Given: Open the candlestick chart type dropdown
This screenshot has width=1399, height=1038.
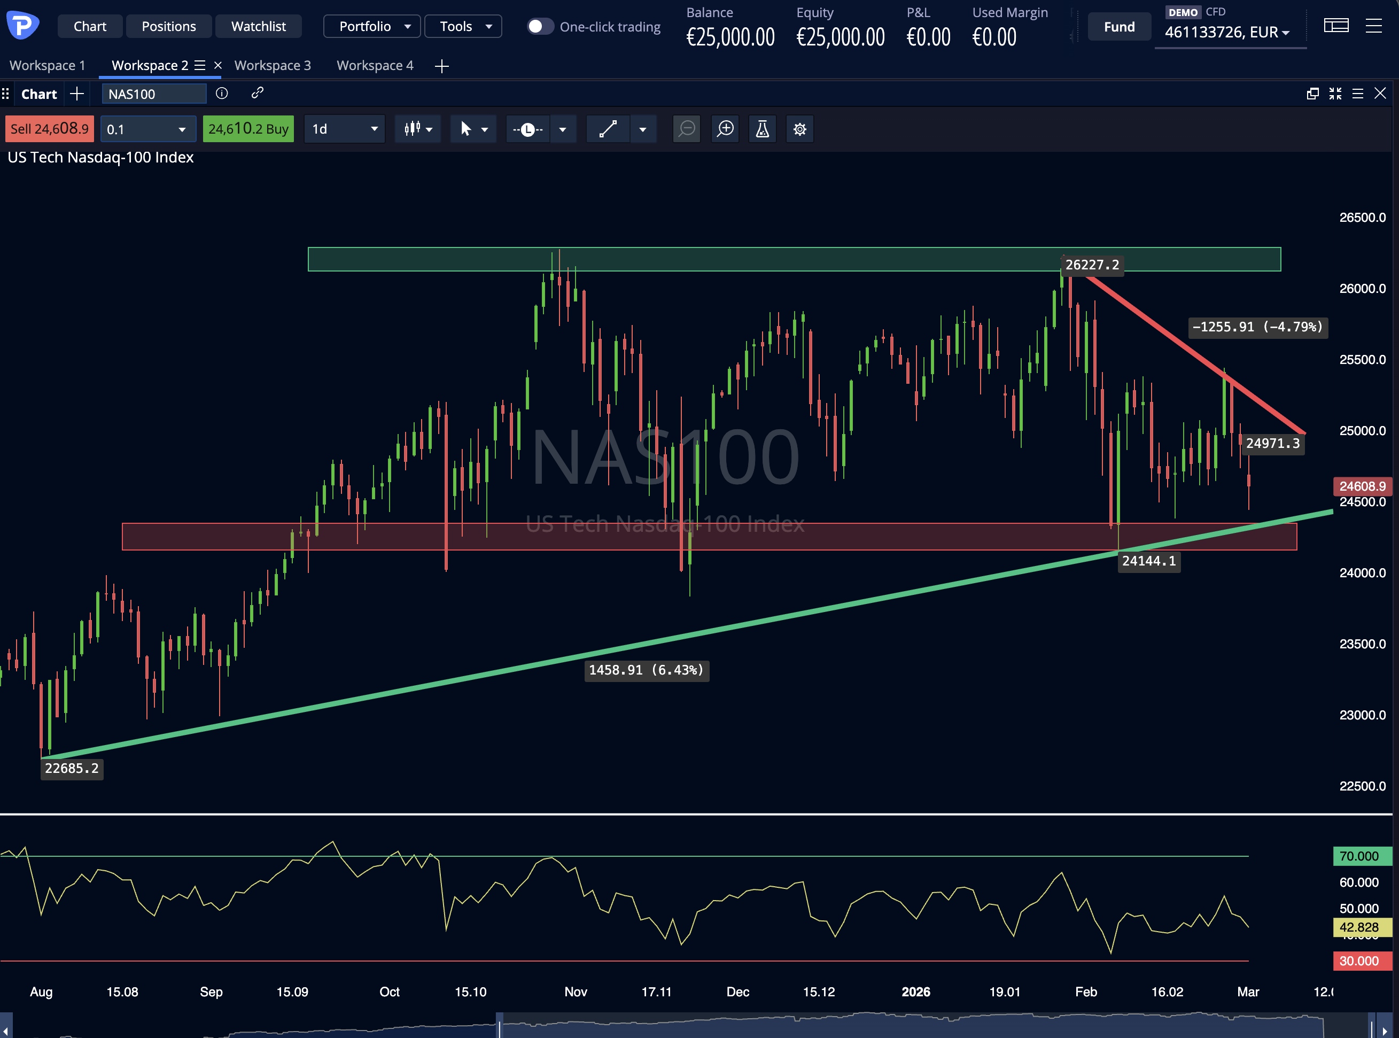Looking at the screenshot, I should [417, 129].
